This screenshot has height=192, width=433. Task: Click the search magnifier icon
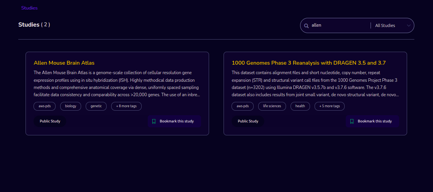point(306,25)
